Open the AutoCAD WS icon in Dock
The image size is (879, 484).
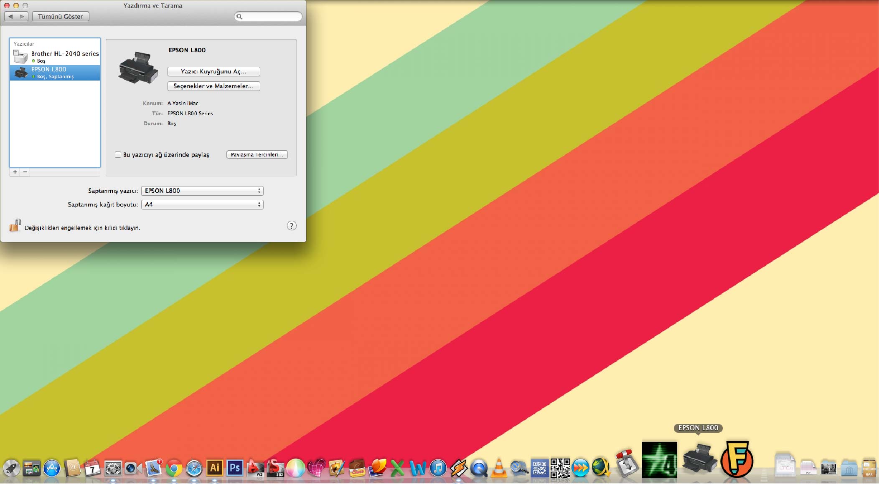click(255, 468)
